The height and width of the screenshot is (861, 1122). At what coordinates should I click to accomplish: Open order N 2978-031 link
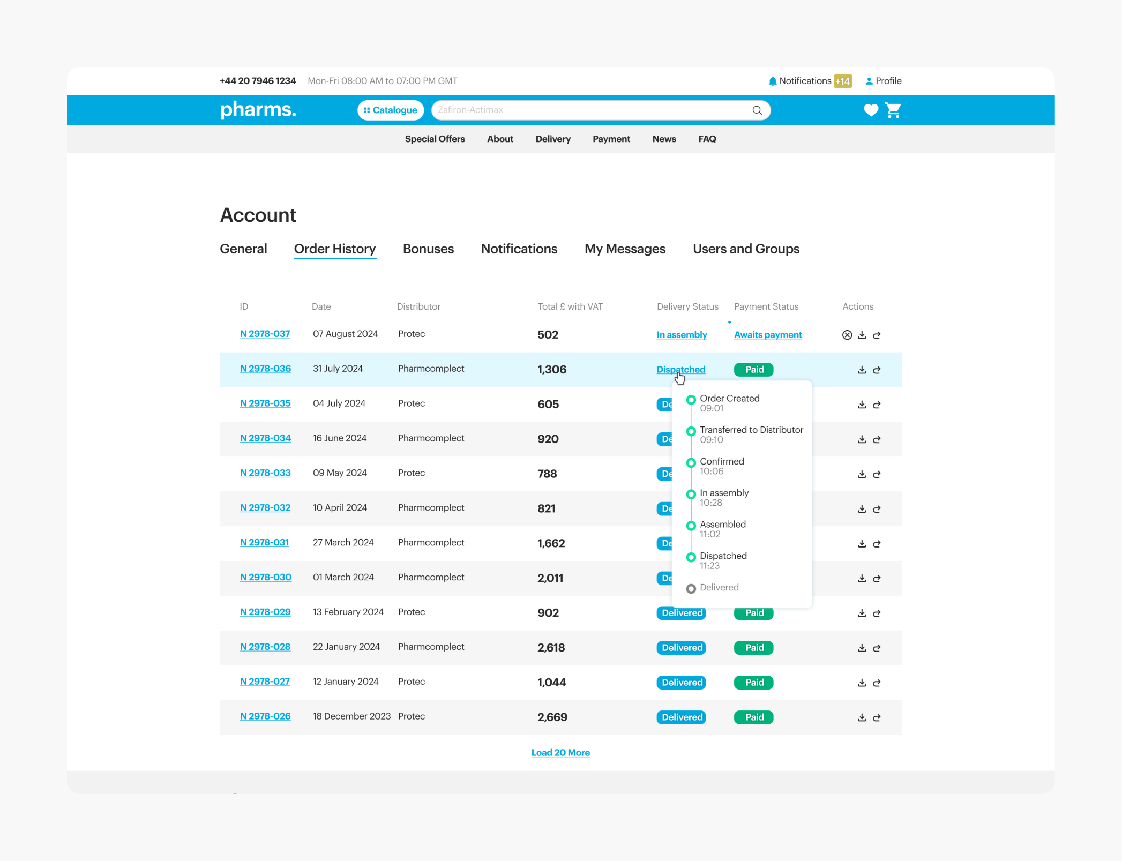point(265,543)
